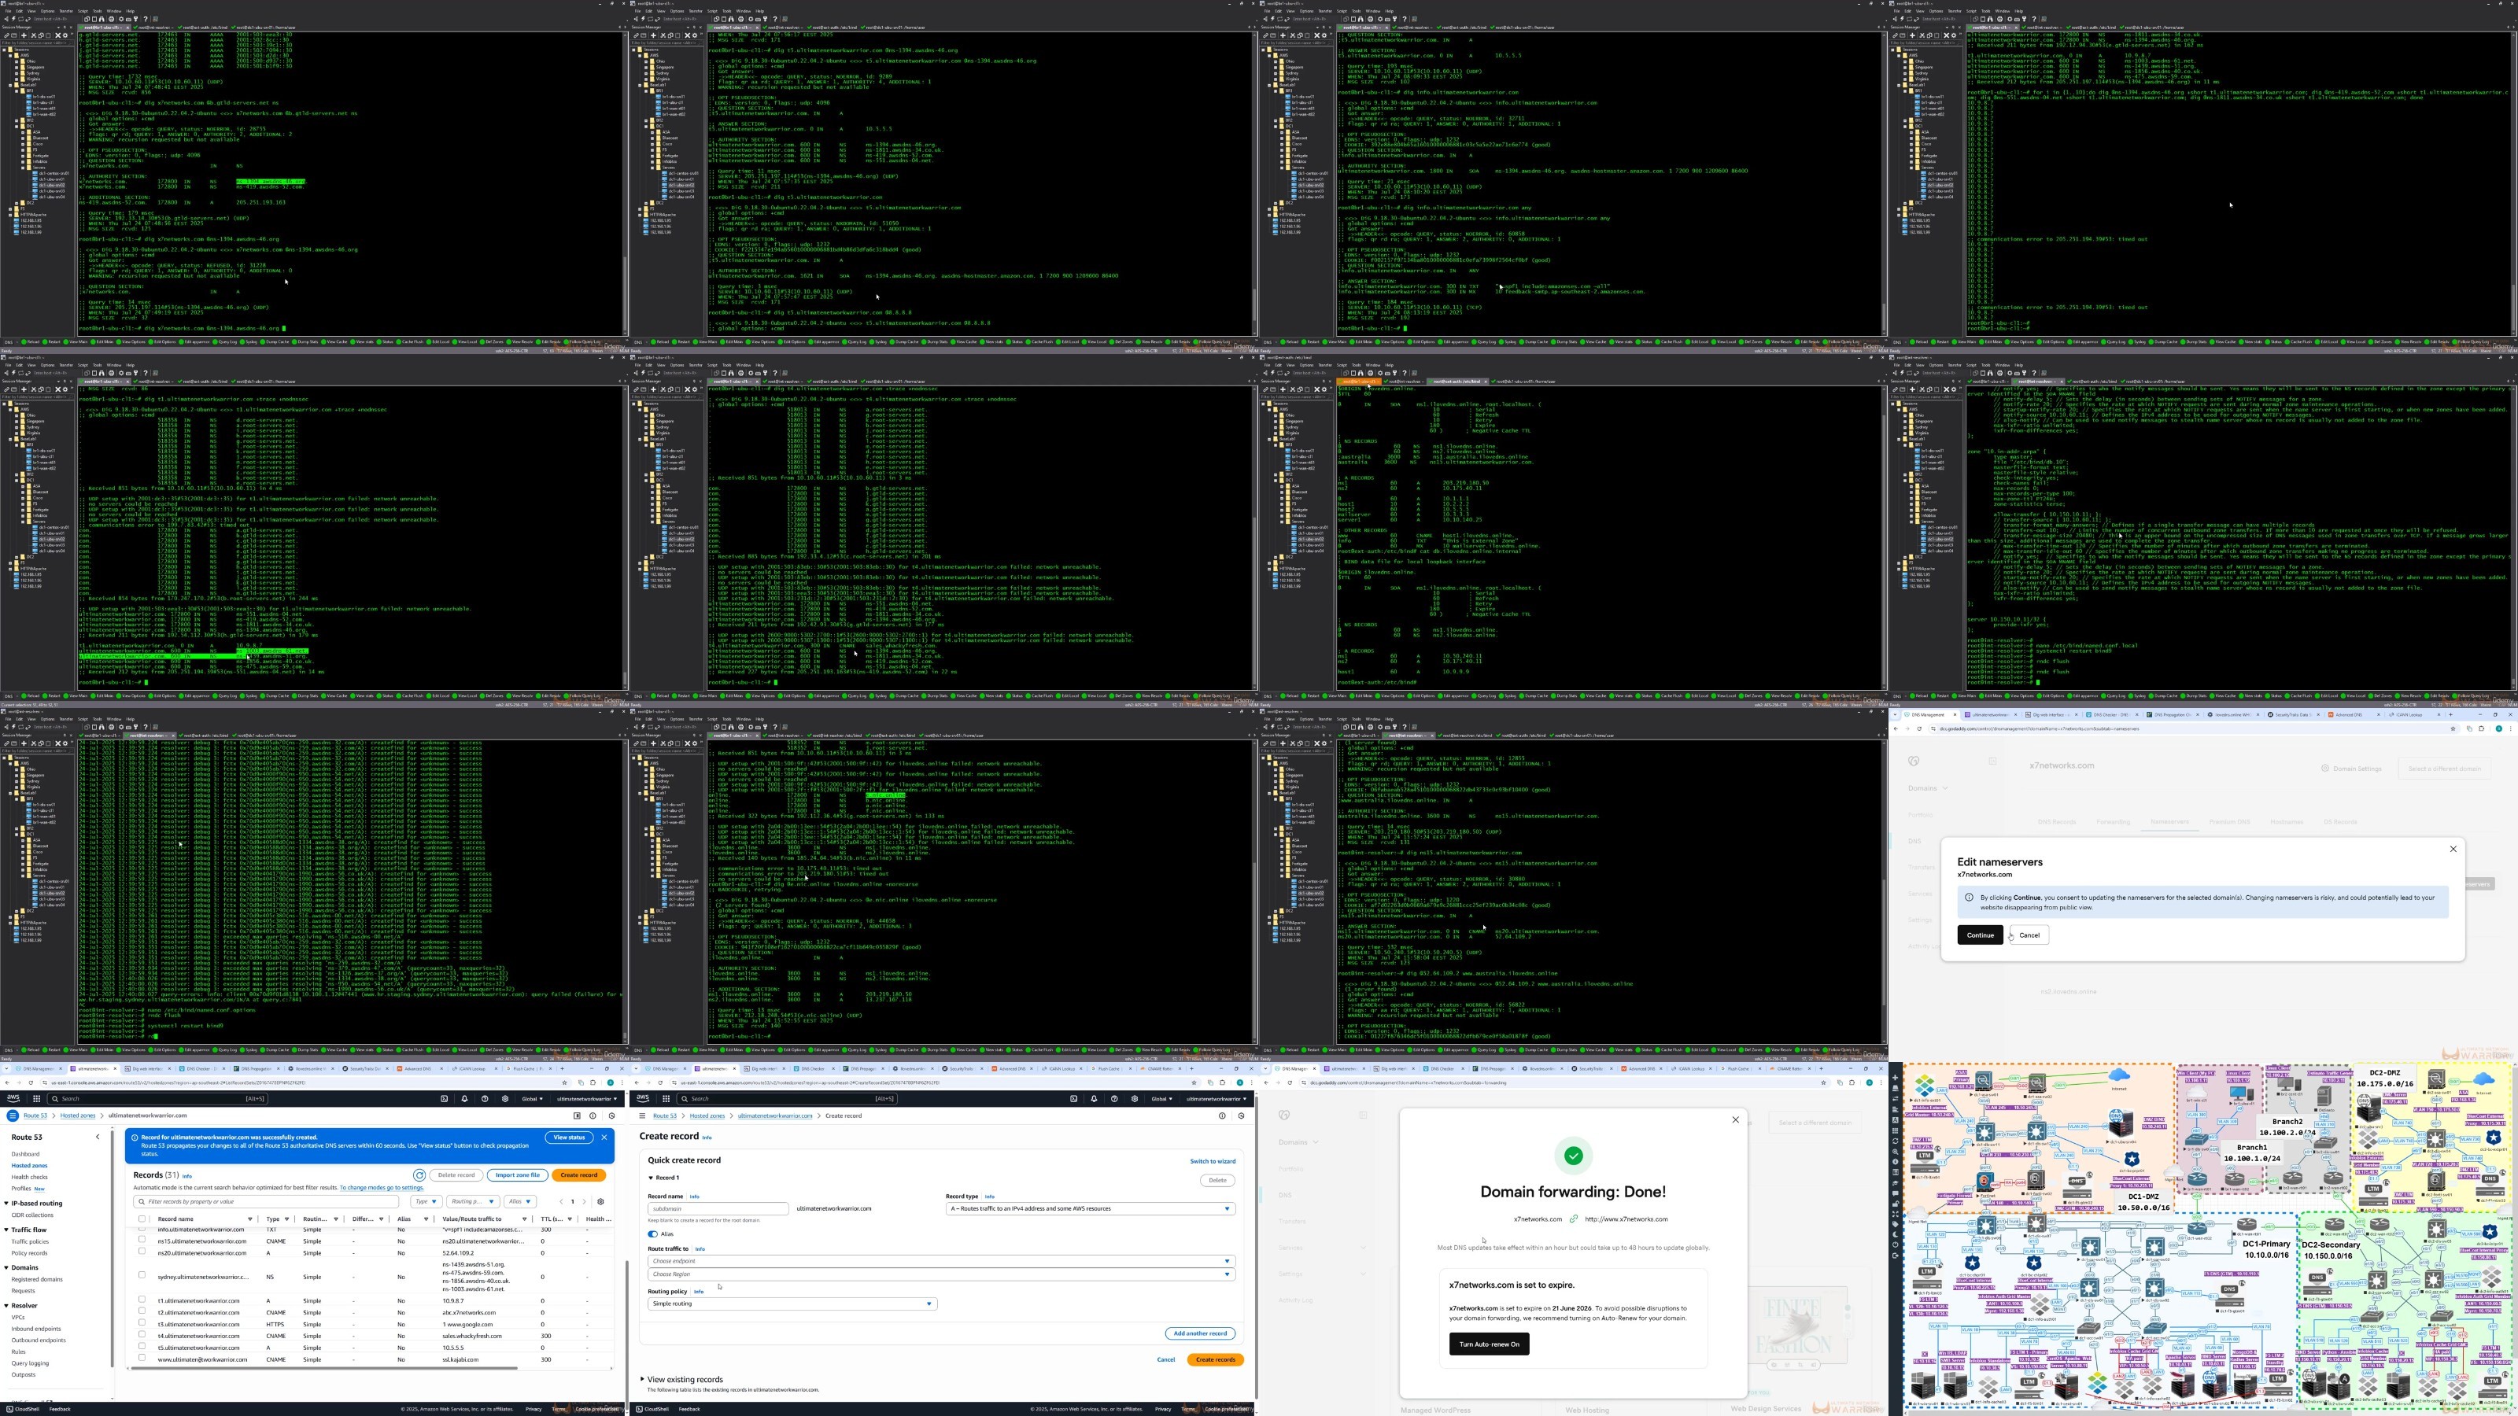Check the t3.ultimatenetworkwarrior.com HTTPS record

coord(142,1323)
